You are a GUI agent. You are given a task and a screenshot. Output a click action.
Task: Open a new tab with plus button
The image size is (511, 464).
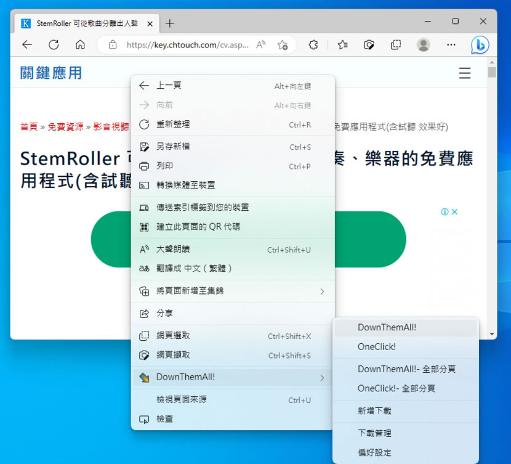point(170,23)
